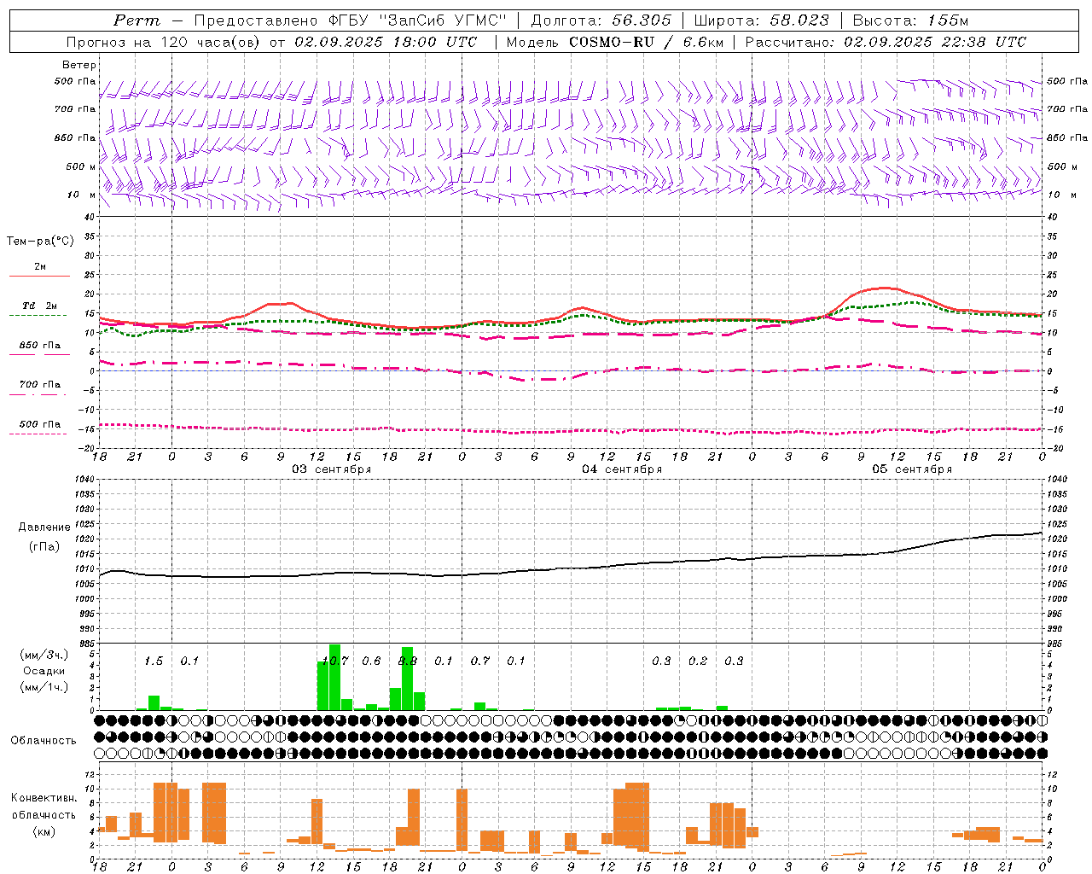Click the Давление pressure panel label
Viewport: 1092px width, 874px height.
click(x=44, y=527)
